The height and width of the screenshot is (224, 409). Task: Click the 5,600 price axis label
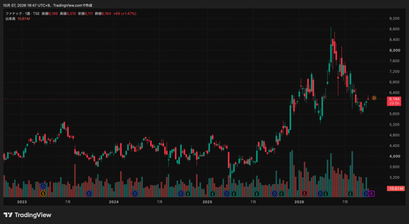coord(394,114)
